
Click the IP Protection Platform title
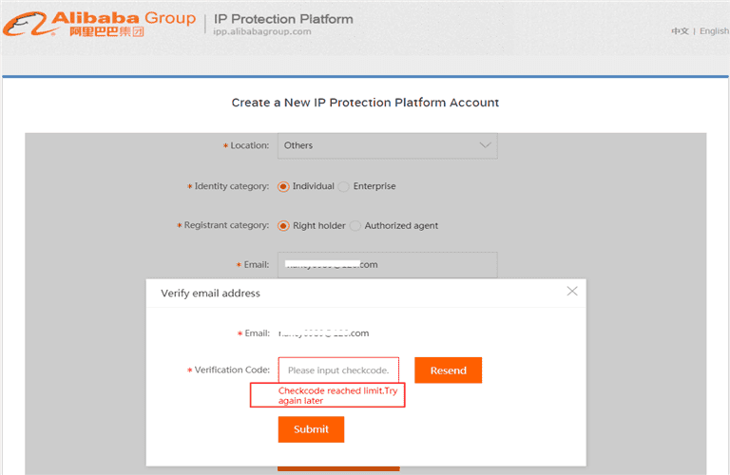click(x=283, y=18)
